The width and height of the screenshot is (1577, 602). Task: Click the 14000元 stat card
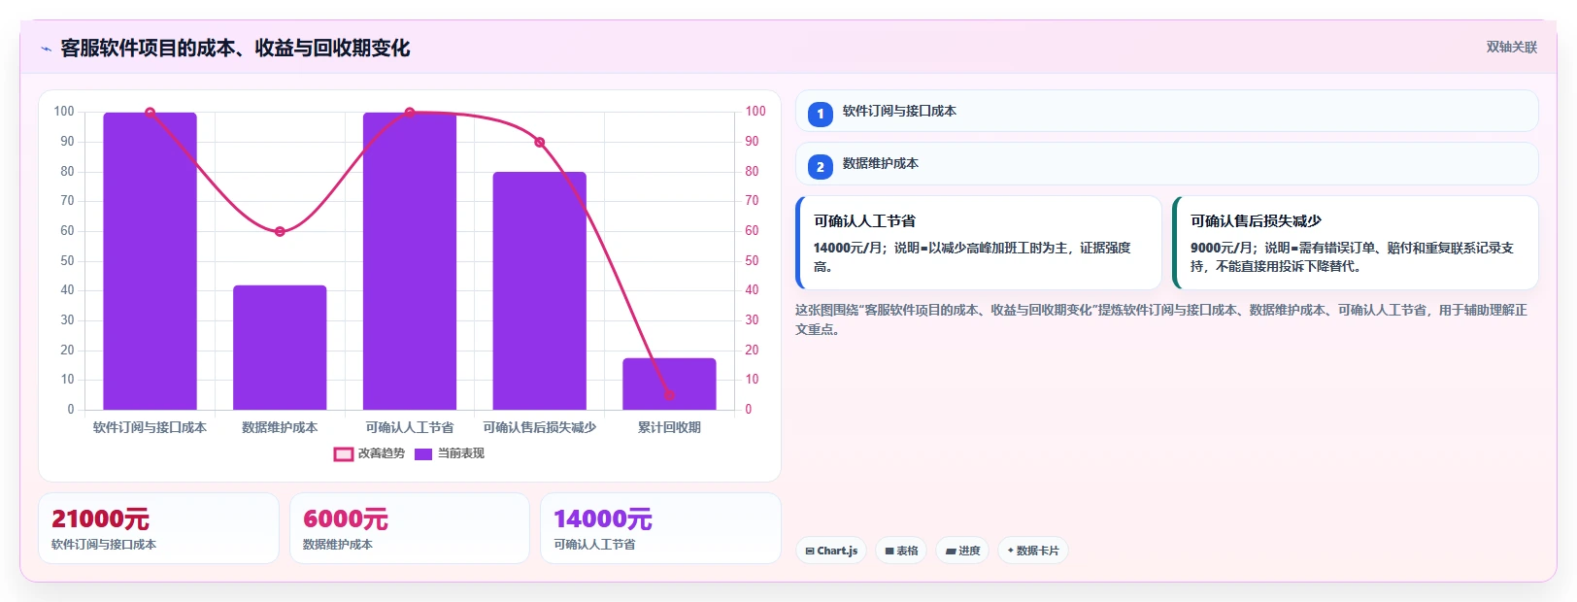[x=660, y=528]
